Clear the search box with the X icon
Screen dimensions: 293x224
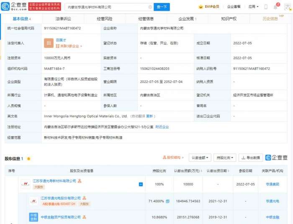pos(150,7)
